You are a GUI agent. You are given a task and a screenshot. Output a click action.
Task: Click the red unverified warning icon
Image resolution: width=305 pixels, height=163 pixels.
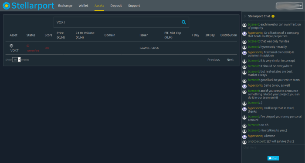28,46
